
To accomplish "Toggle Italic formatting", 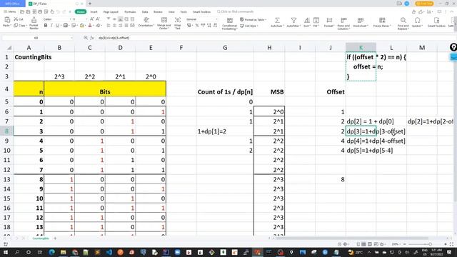I will (x=51, y=26).
